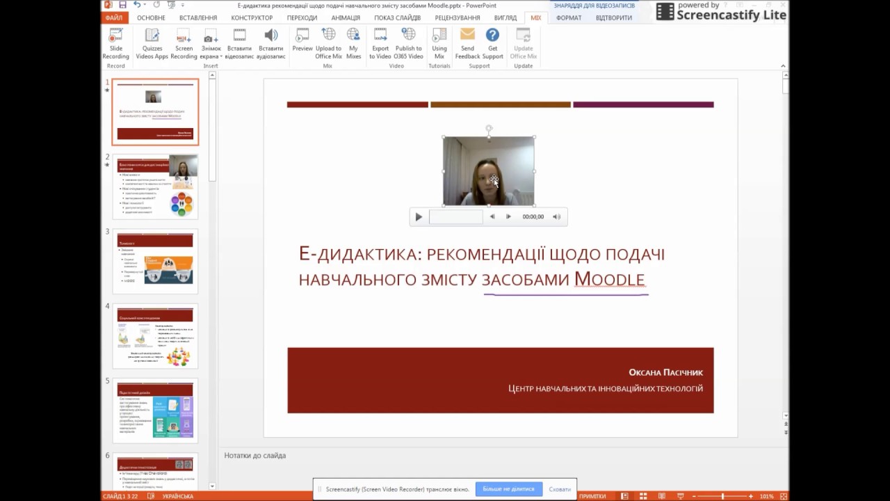
Task: Preview the mix
Action: click(x=302, y=40)
